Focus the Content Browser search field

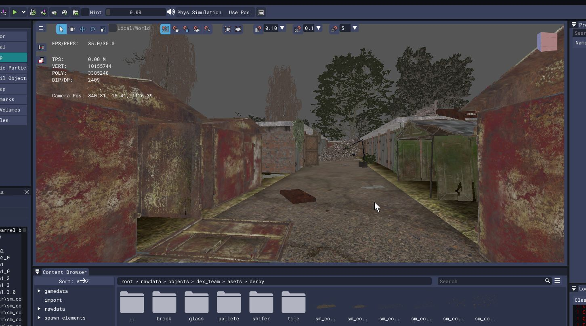pos(491,281)
